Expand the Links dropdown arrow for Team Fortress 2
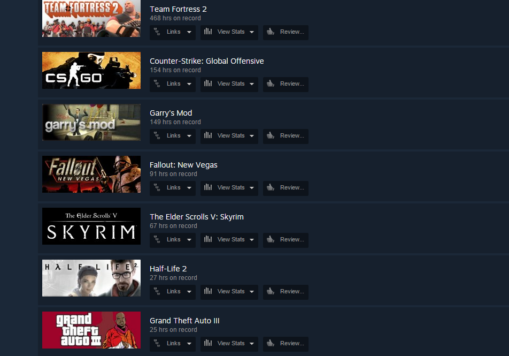This screenshot has height=356, width=509. pos(189,32)
